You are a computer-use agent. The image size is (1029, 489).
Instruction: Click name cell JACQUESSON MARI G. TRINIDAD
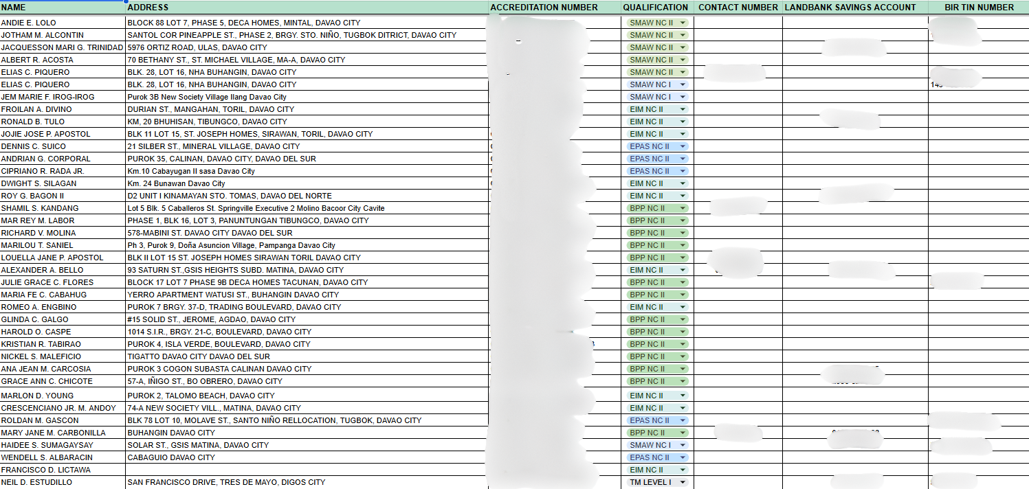pyautogui.click(x=63, y=47)
